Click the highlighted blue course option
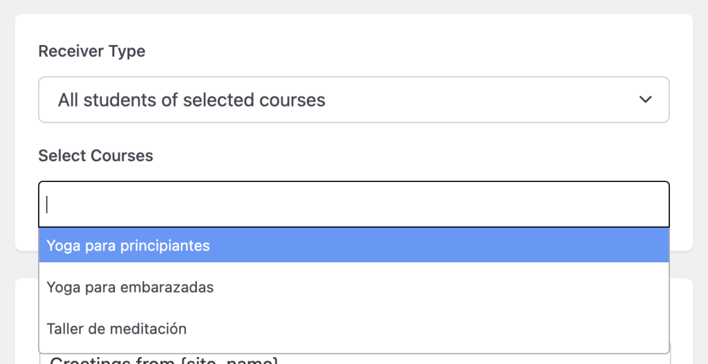This screenshot has height=364, width=708. coord(353,246)
